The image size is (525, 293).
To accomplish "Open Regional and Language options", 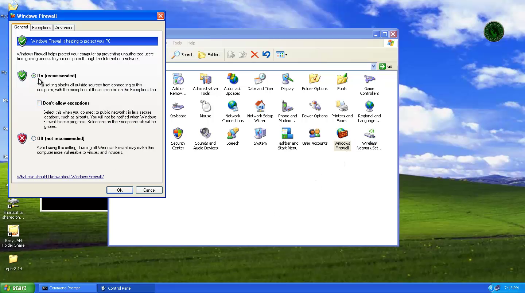I will pyautogui.click(x=369, y=112).
